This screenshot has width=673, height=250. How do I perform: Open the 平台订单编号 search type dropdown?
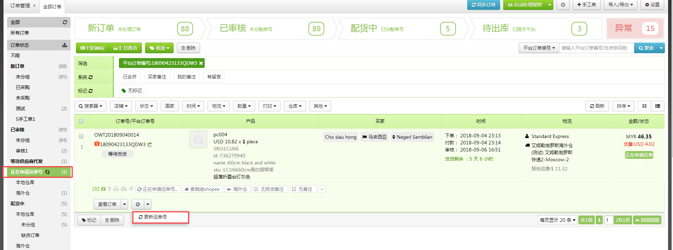click(x=539, y=48)
